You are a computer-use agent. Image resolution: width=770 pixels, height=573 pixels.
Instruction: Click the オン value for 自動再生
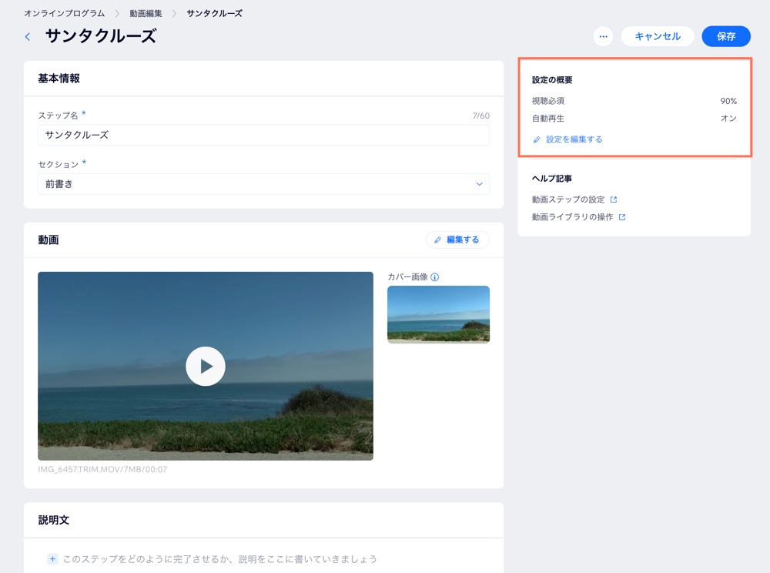click(728, 119)
